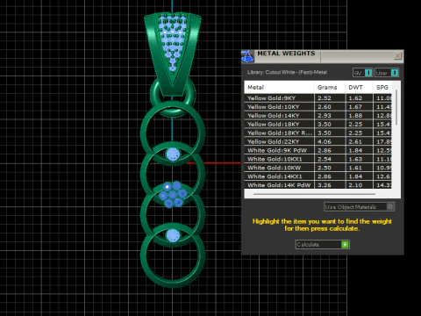Click the SPG column header

click(x=382, y=87)
